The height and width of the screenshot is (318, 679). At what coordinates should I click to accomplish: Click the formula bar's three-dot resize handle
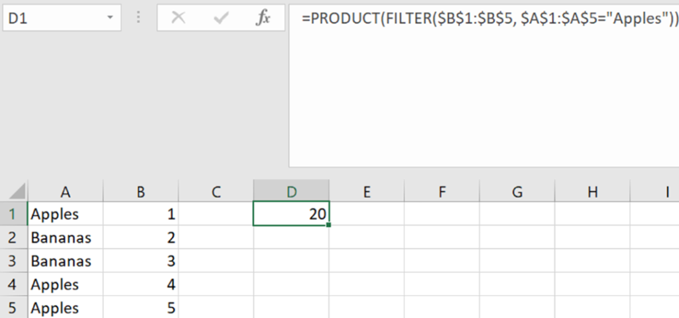(x=139, y=18)
